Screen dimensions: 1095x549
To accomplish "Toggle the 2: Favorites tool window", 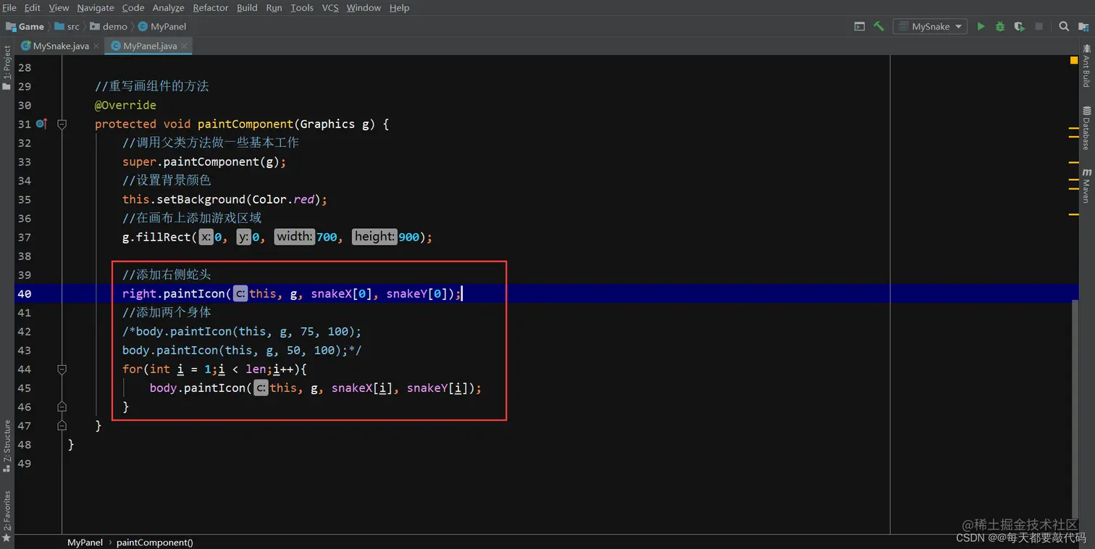I will click(x=7, y=516).
